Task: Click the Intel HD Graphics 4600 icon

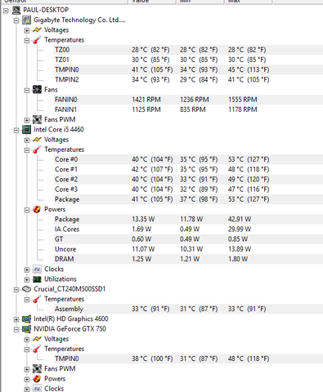Action: [26, 319]
